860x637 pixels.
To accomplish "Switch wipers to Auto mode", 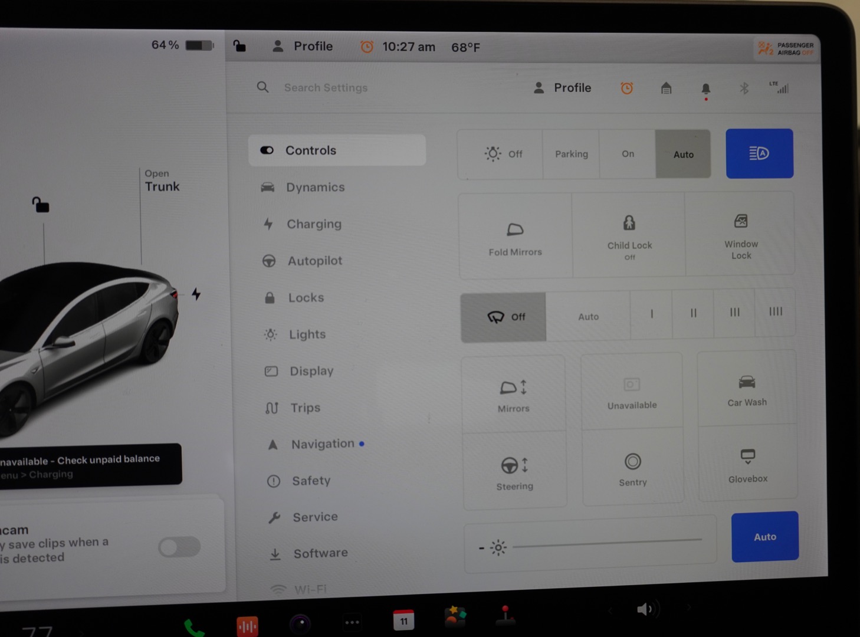I will pyautogui.click(x=588, y=317).
